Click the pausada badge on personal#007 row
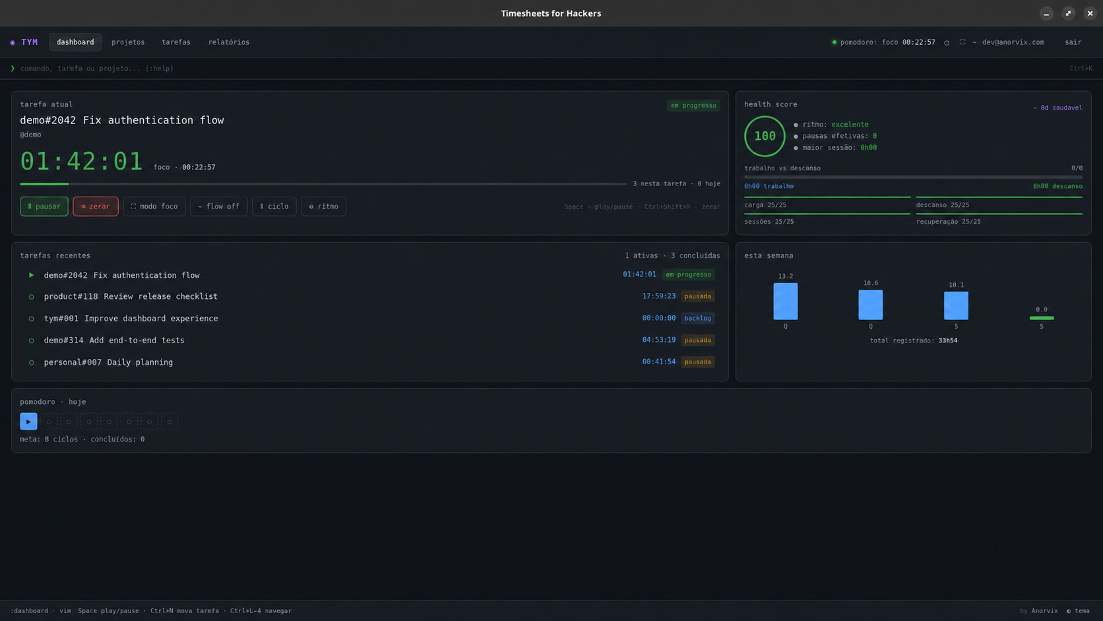1103x621 pixels. (697, 362)
